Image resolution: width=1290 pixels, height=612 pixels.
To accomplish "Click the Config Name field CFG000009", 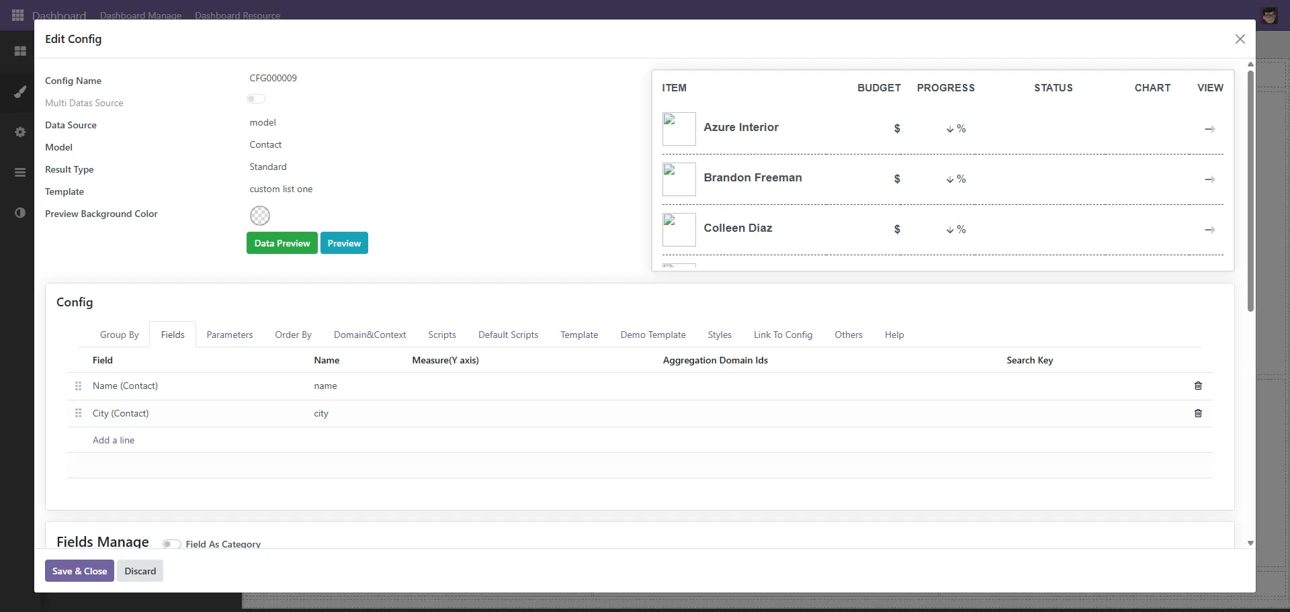I will [273, 79].
